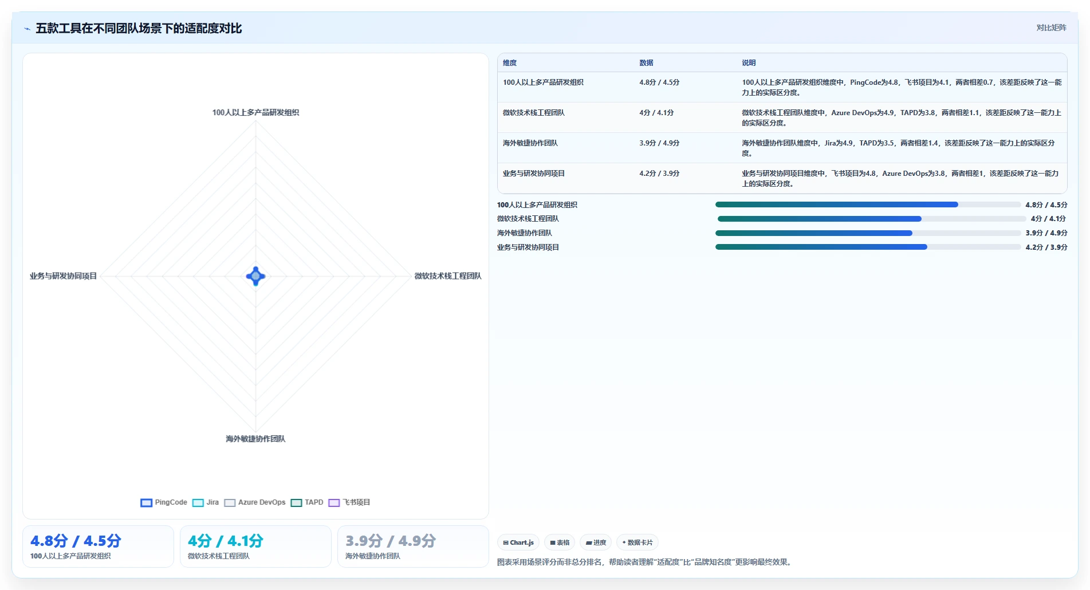Click the 数据卡片 tag
The width and height of the screenshot is (1090, 590).
point(638,542)
